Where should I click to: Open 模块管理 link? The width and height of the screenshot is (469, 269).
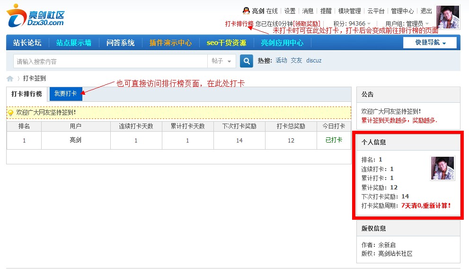(x=350, y=11)
